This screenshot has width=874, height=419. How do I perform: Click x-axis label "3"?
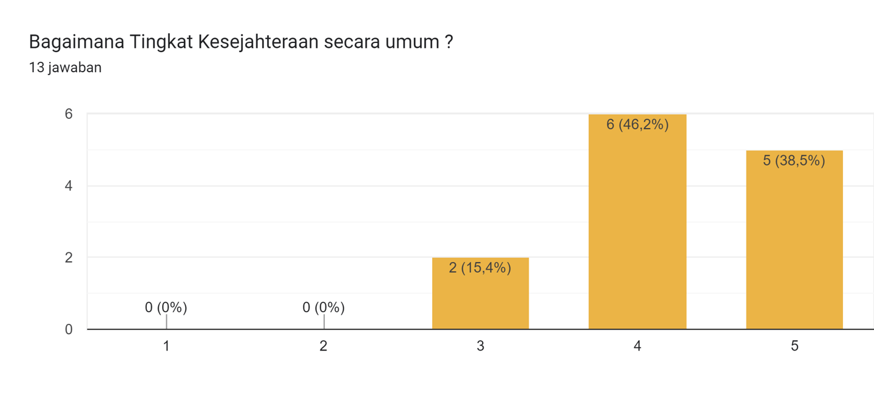pyautogui.click(x=480, y=346)
